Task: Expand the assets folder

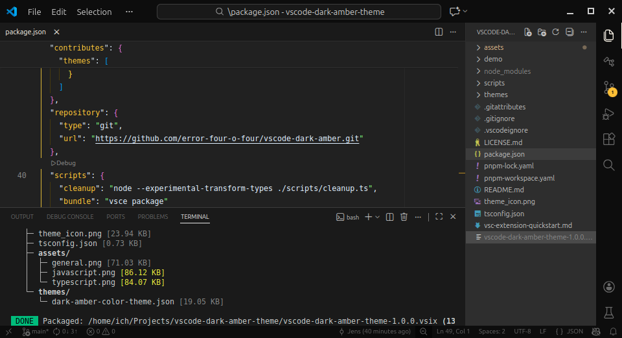Action: tap(531, 47)
